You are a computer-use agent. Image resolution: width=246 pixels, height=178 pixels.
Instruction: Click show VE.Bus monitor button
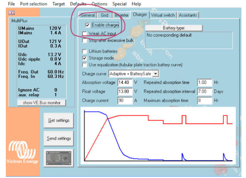[42, 103]
